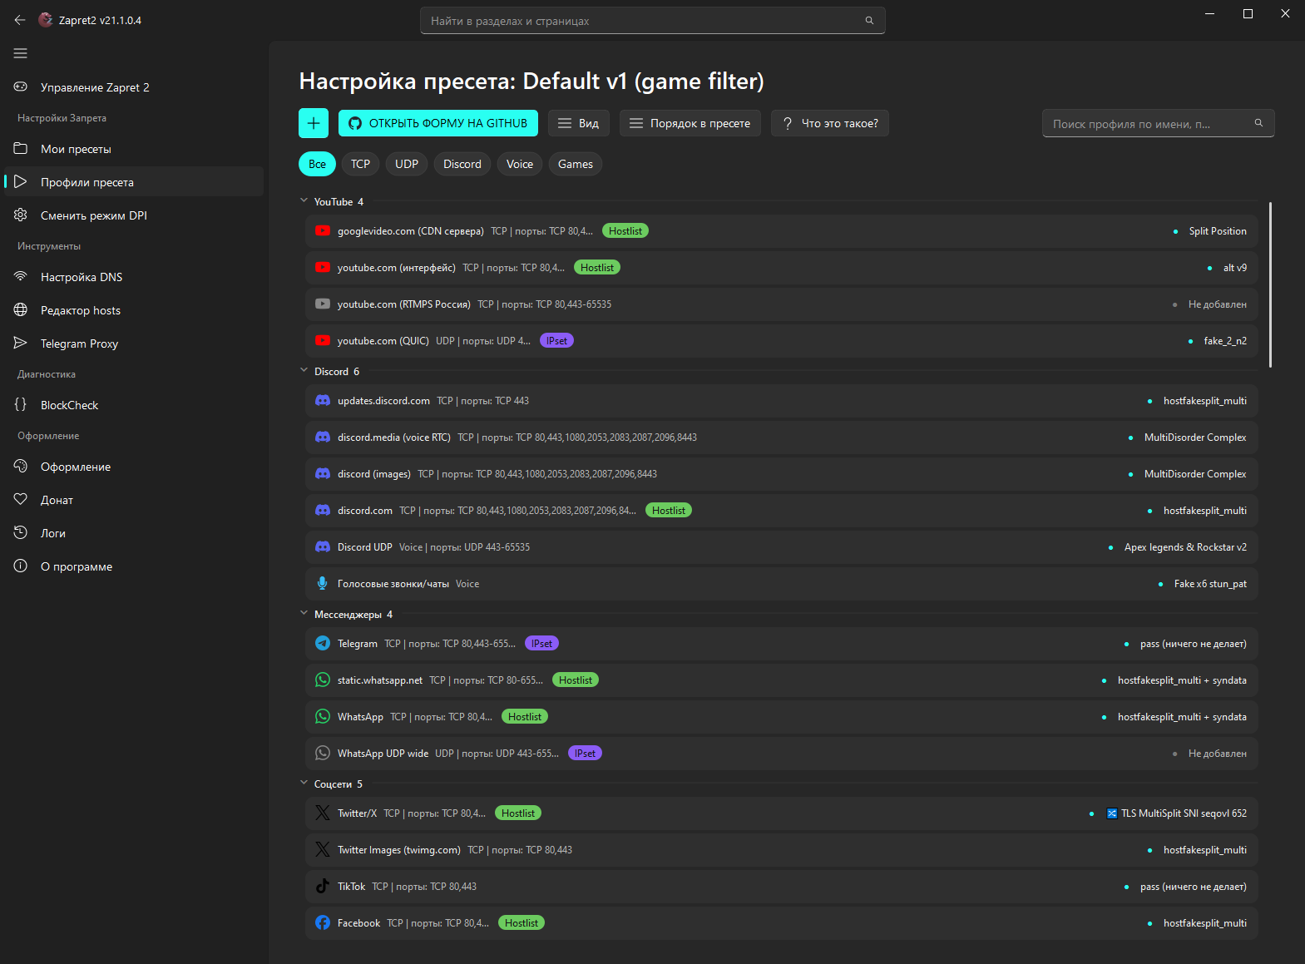Viewport: 1305px width, 964px height.
Task: Go to Мои пресеты
Action: point(134,149)
